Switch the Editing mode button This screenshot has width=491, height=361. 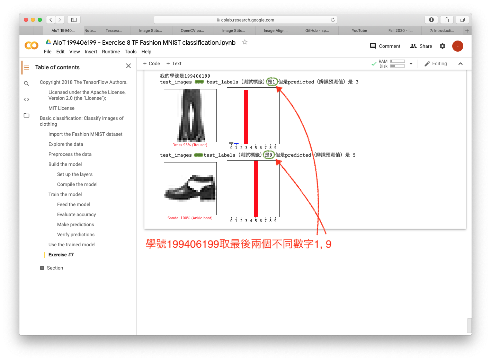(436, 63)
